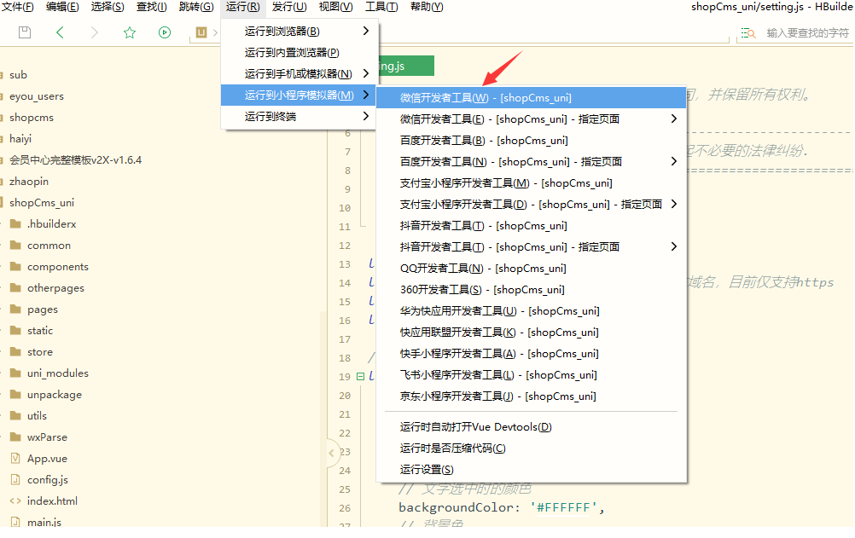Screen dimensions: 855x538
Task: Run in 快应用联盟开发者工具(K)
Action: coord(531,332)
